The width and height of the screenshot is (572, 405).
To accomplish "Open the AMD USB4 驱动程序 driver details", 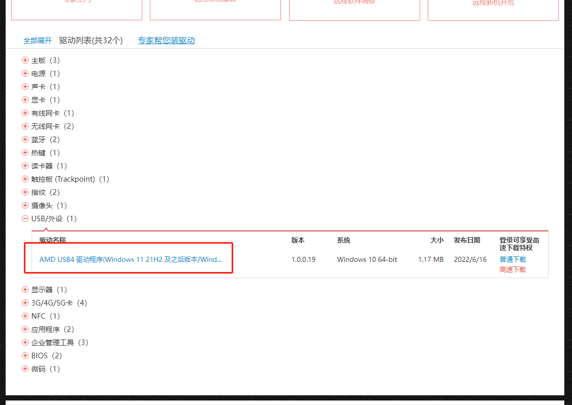I will tap(131, 259).
